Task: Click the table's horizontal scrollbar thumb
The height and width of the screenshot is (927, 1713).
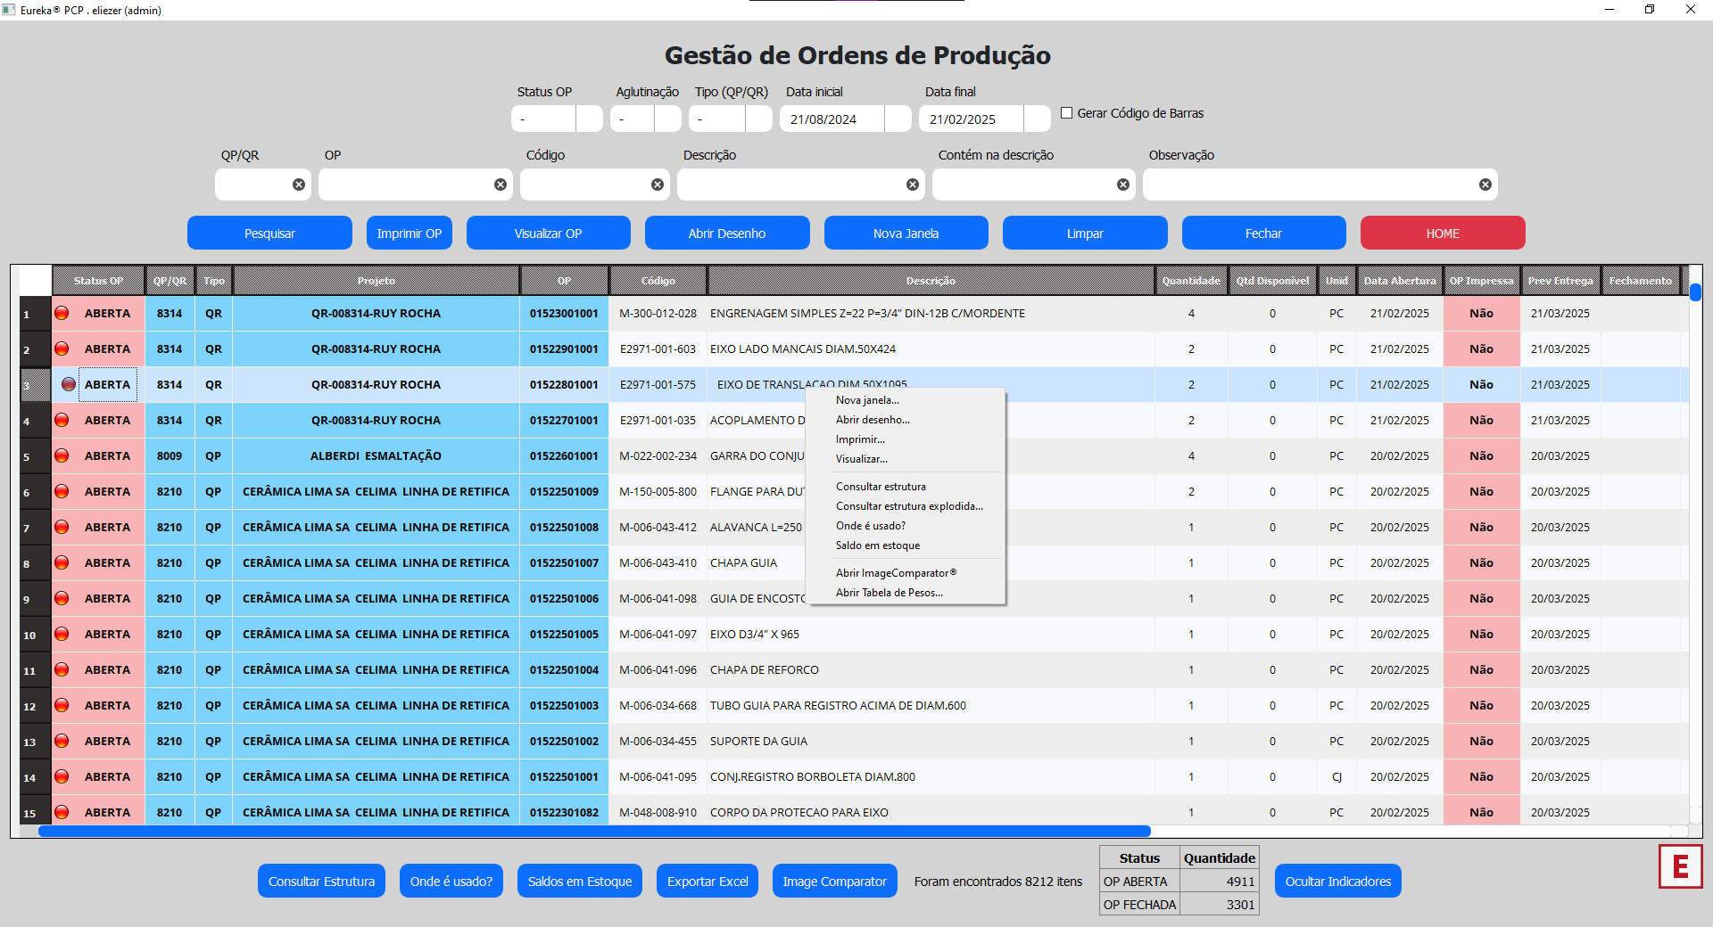Action: tap(594, 831)
